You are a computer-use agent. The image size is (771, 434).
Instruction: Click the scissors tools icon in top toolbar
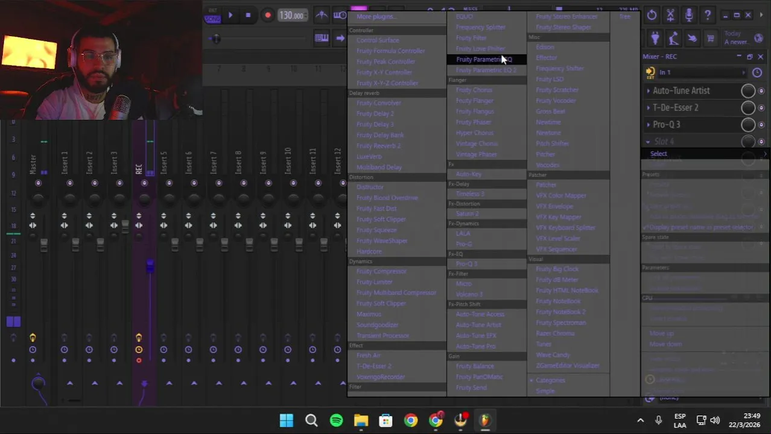[x=670, y=15]
